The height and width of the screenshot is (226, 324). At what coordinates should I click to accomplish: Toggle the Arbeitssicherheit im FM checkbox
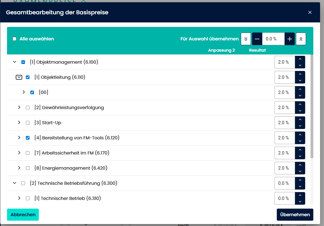[x=28, y=153]
